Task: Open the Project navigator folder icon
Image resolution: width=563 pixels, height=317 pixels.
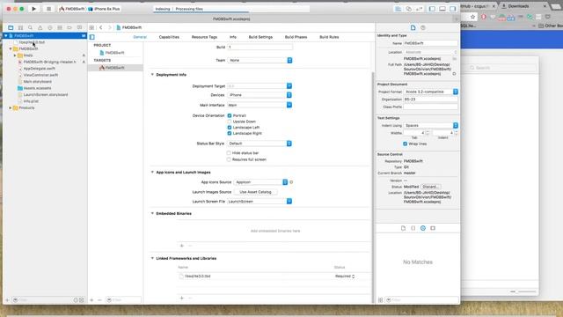Action: point(11,27)
